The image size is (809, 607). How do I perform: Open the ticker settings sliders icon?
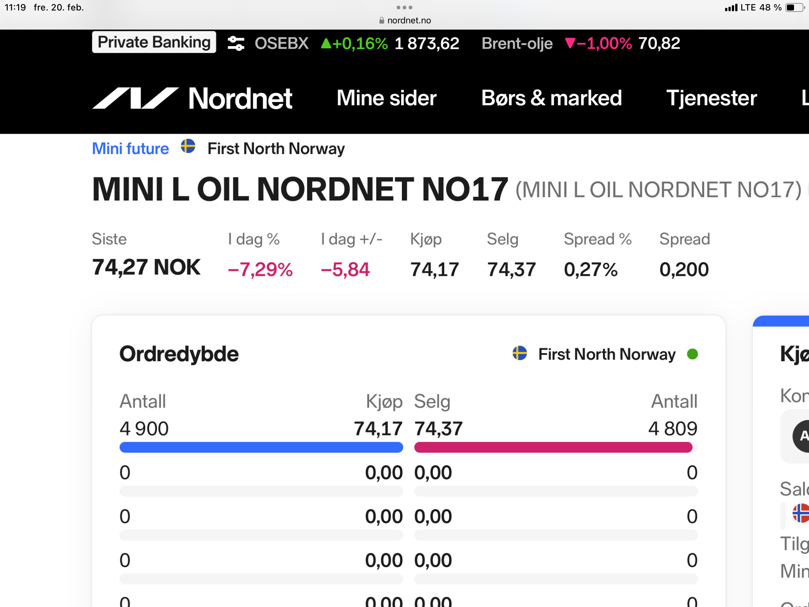pos(236,43)
